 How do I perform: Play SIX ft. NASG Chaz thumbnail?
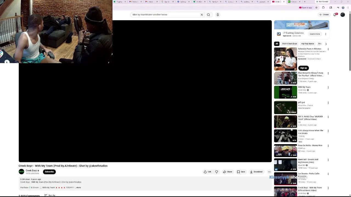tap(285, 121)
